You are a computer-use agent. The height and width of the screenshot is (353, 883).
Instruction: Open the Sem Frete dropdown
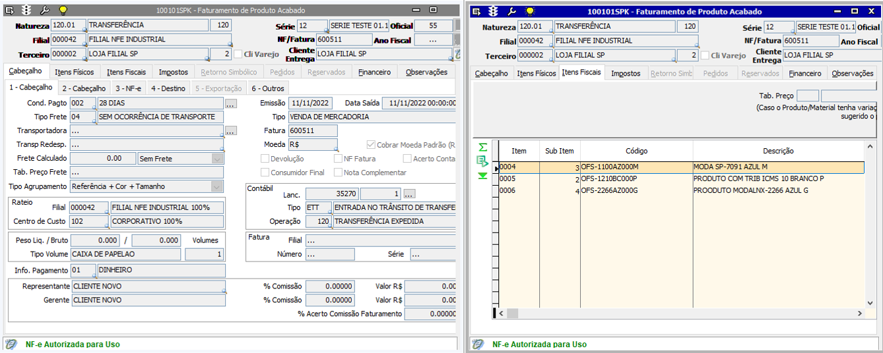(x=217, y=159)
